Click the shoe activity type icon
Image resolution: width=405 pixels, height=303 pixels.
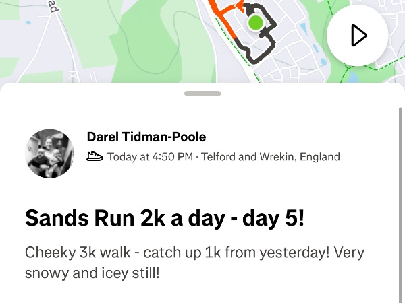pyautogui.click(x=95, y=157)
